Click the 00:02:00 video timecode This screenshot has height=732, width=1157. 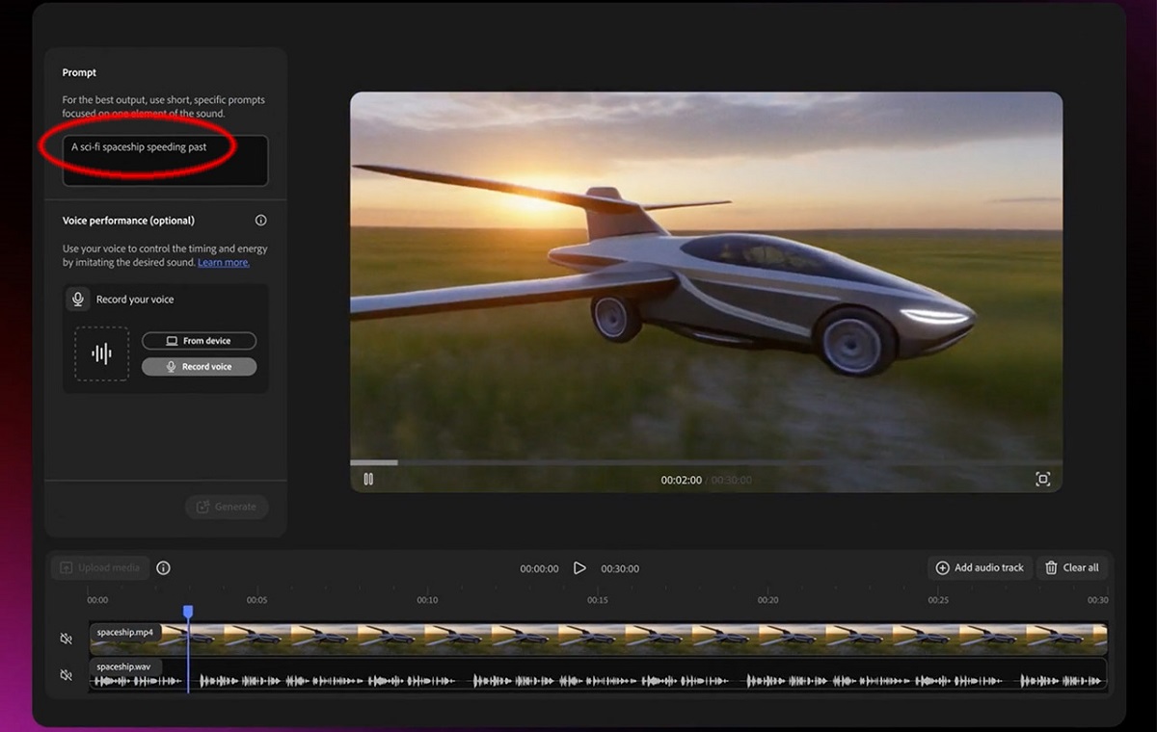pos(682,480)
